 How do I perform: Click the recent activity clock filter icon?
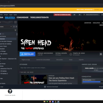14,27
